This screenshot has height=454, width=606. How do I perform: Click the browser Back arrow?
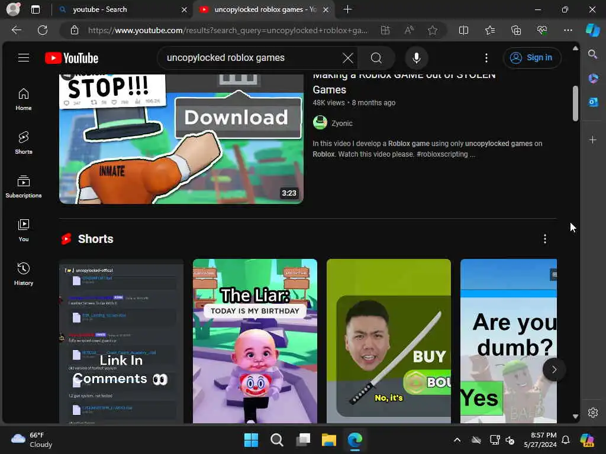coord(17,30)
